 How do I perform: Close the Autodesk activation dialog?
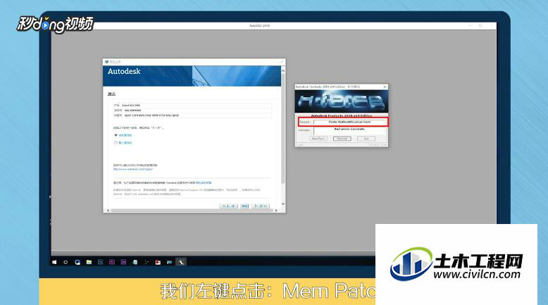point(282,62)
